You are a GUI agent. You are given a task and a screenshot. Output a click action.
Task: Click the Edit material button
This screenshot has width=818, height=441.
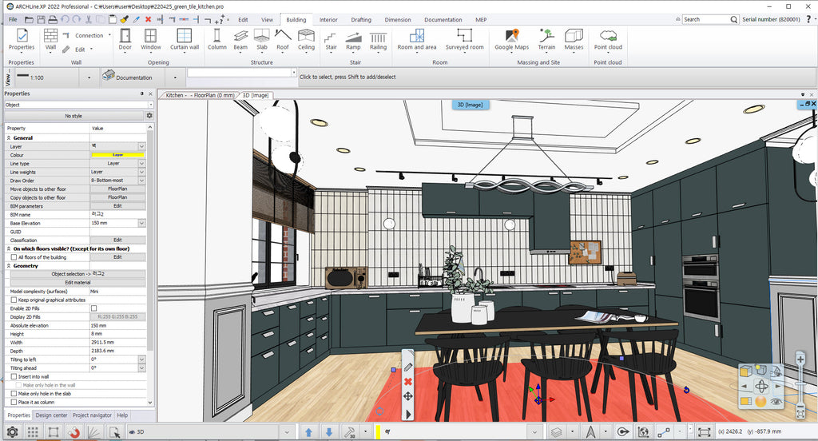[x=77, y=282]
